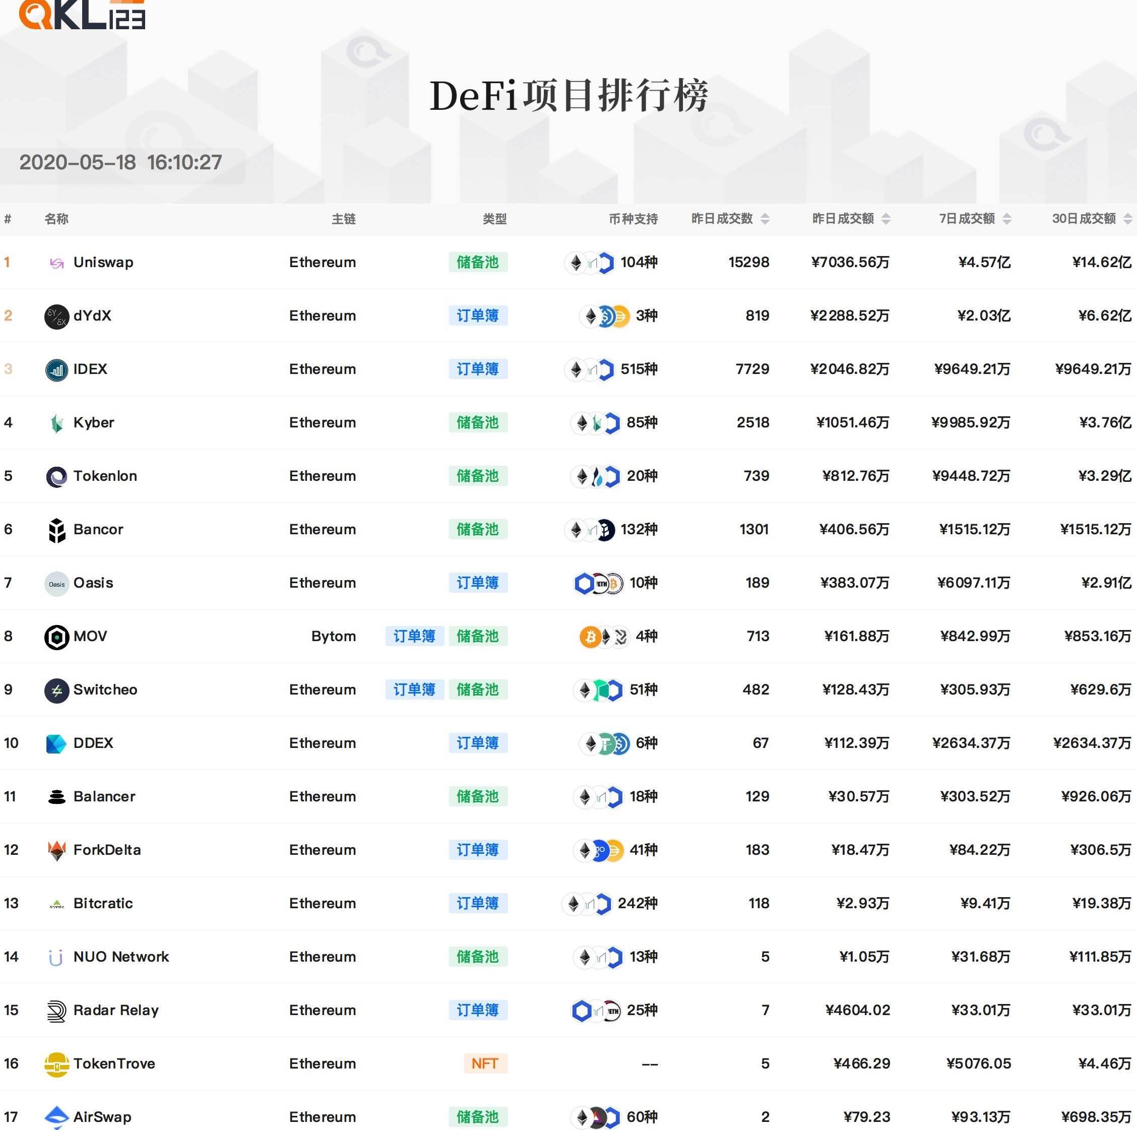Click the Uniswap project icon
Screen dimensions: 1137x1130
56,263
